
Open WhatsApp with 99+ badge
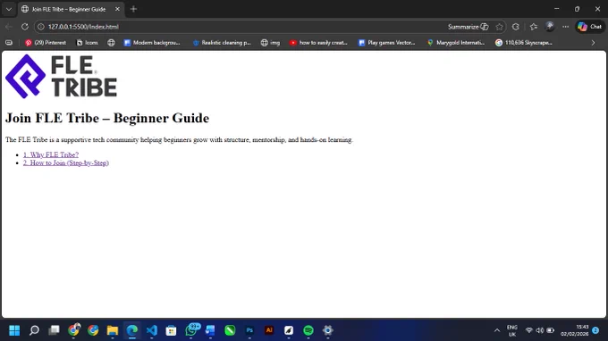click(191, 329)
